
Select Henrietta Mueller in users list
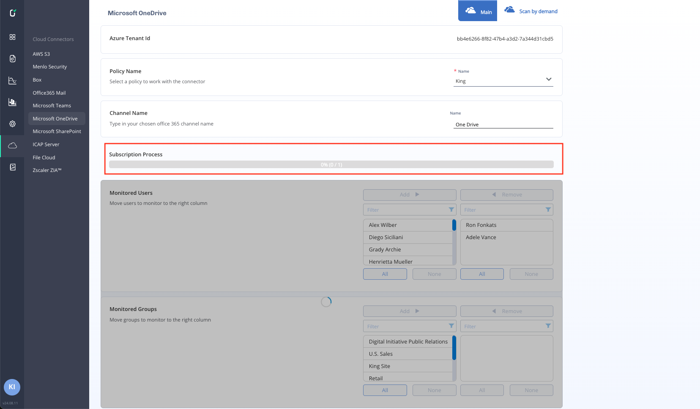pos(408,262)
